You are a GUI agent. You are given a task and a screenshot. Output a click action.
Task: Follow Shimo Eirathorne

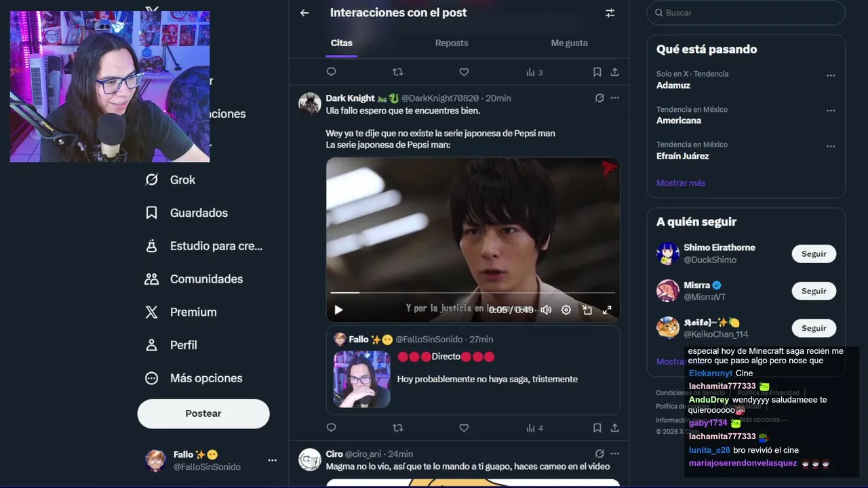point(814,254)
